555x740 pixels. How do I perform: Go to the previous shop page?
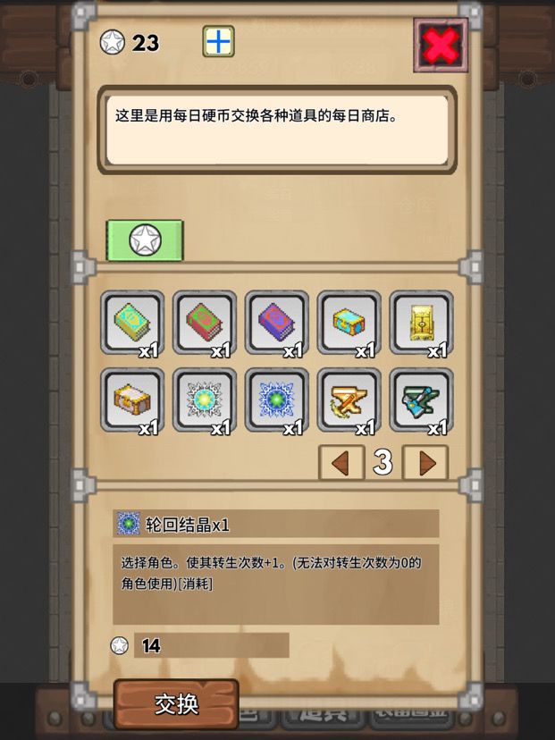341,463
